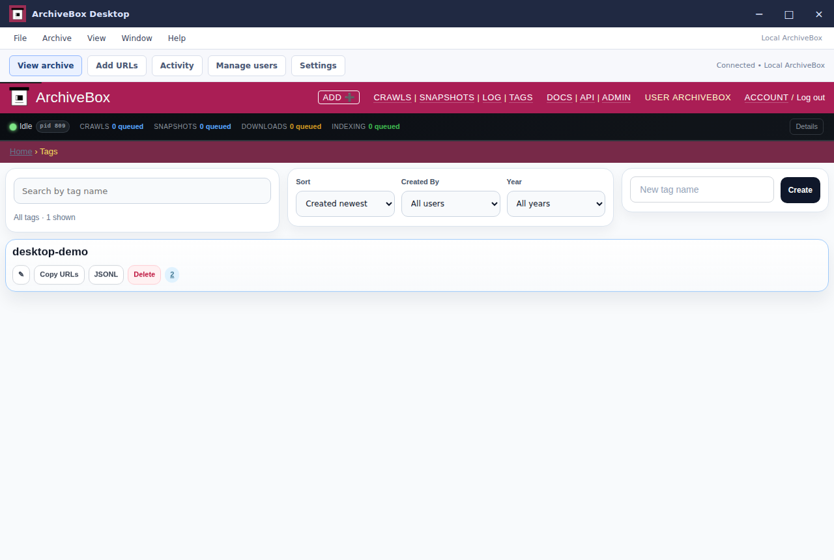Open the Window menu

click(x=137, y=38)
